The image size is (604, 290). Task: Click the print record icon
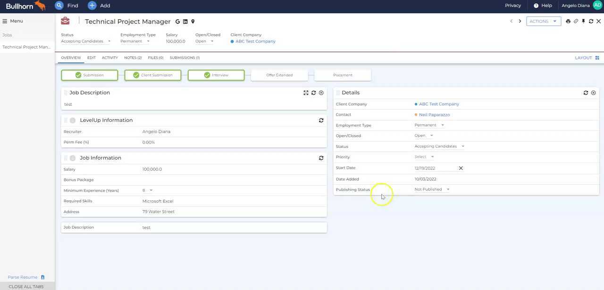click(x=567, y=21)
